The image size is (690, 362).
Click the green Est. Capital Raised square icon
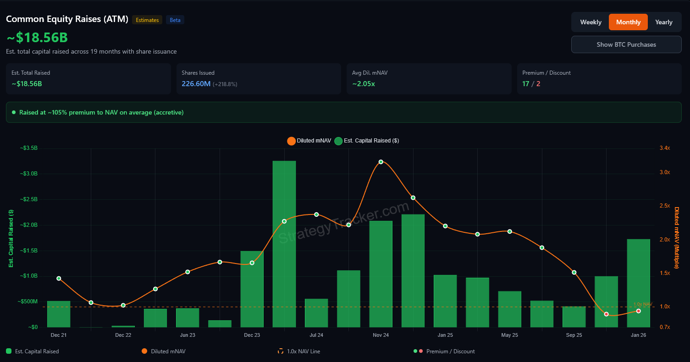tap(9, 351)
